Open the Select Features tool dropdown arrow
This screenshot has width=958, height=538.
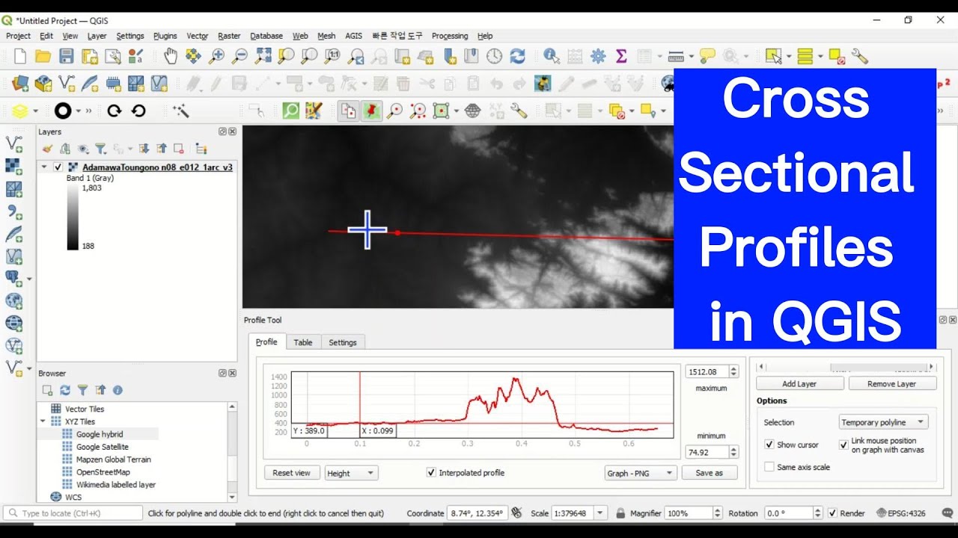click(x=789, y=56)
